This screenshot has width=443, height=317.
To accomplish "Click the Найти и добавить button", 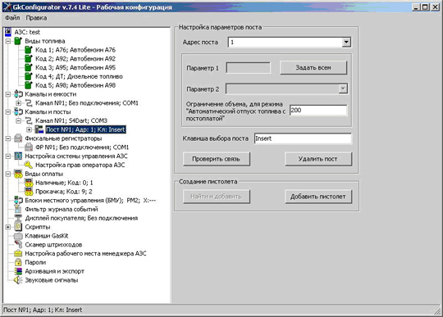I will tap(217, 197).
